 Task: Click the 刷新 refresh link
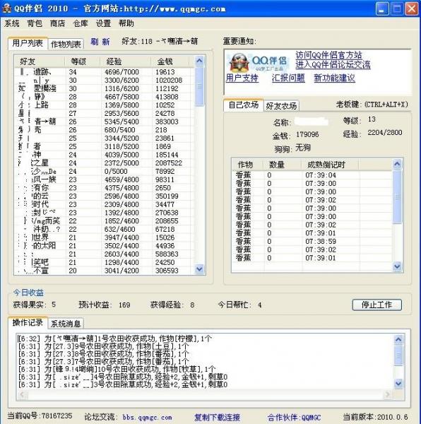pyautogui.click(x=100, y=42)
